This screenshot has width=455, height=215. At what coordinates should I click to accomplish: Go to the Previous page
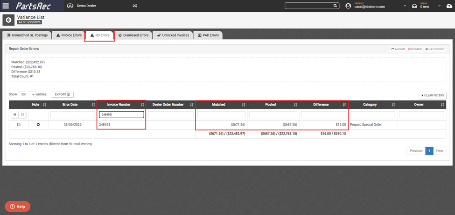point(416,151)
